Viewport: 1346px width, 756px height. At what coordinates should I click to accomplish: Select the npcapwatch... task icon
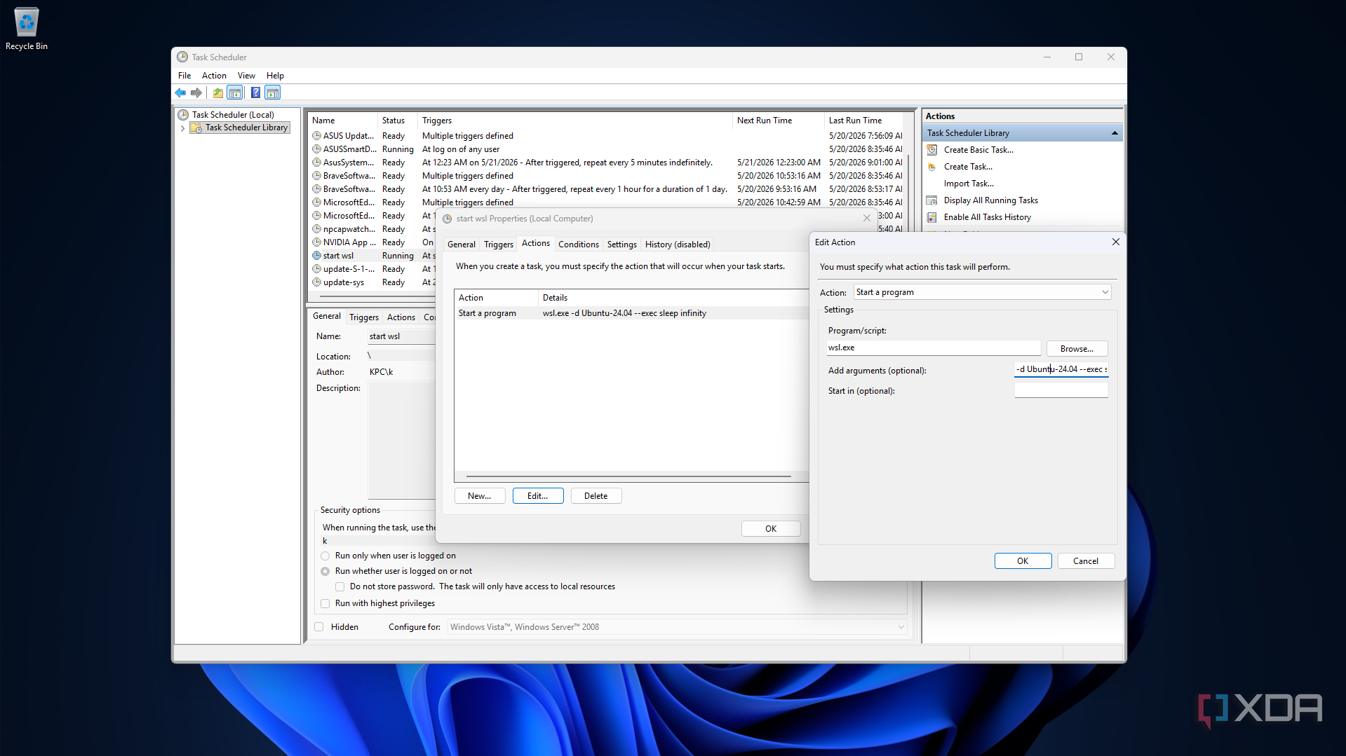point(317,229)
